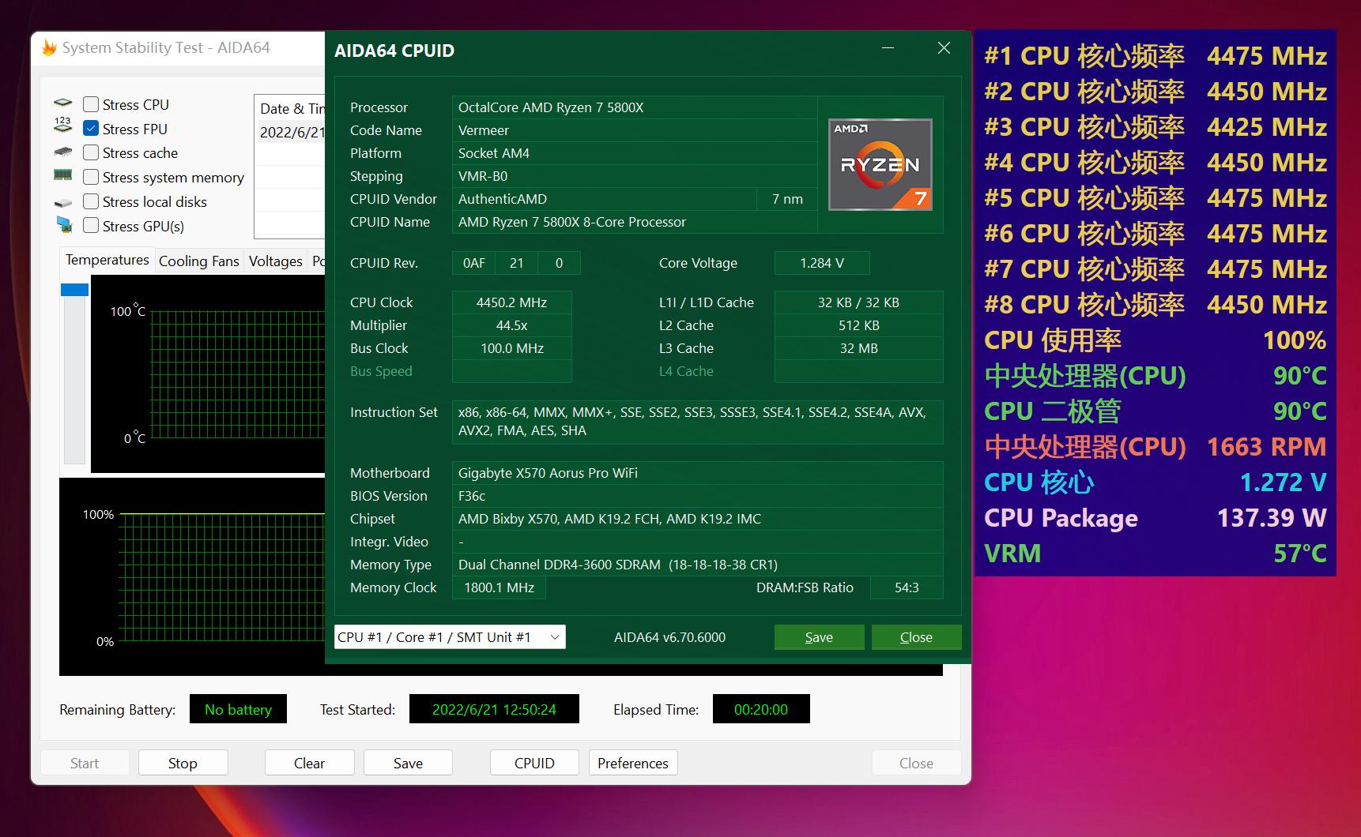Switch to the Cooling Fans tab
The image size is (1361, 837).
pos(198,261)
